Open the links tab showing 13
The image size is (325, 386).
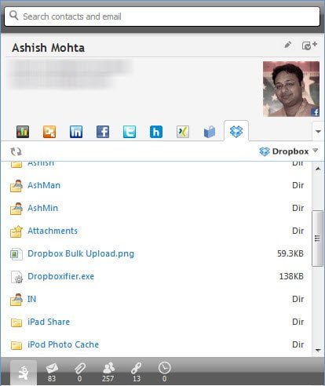137,372
